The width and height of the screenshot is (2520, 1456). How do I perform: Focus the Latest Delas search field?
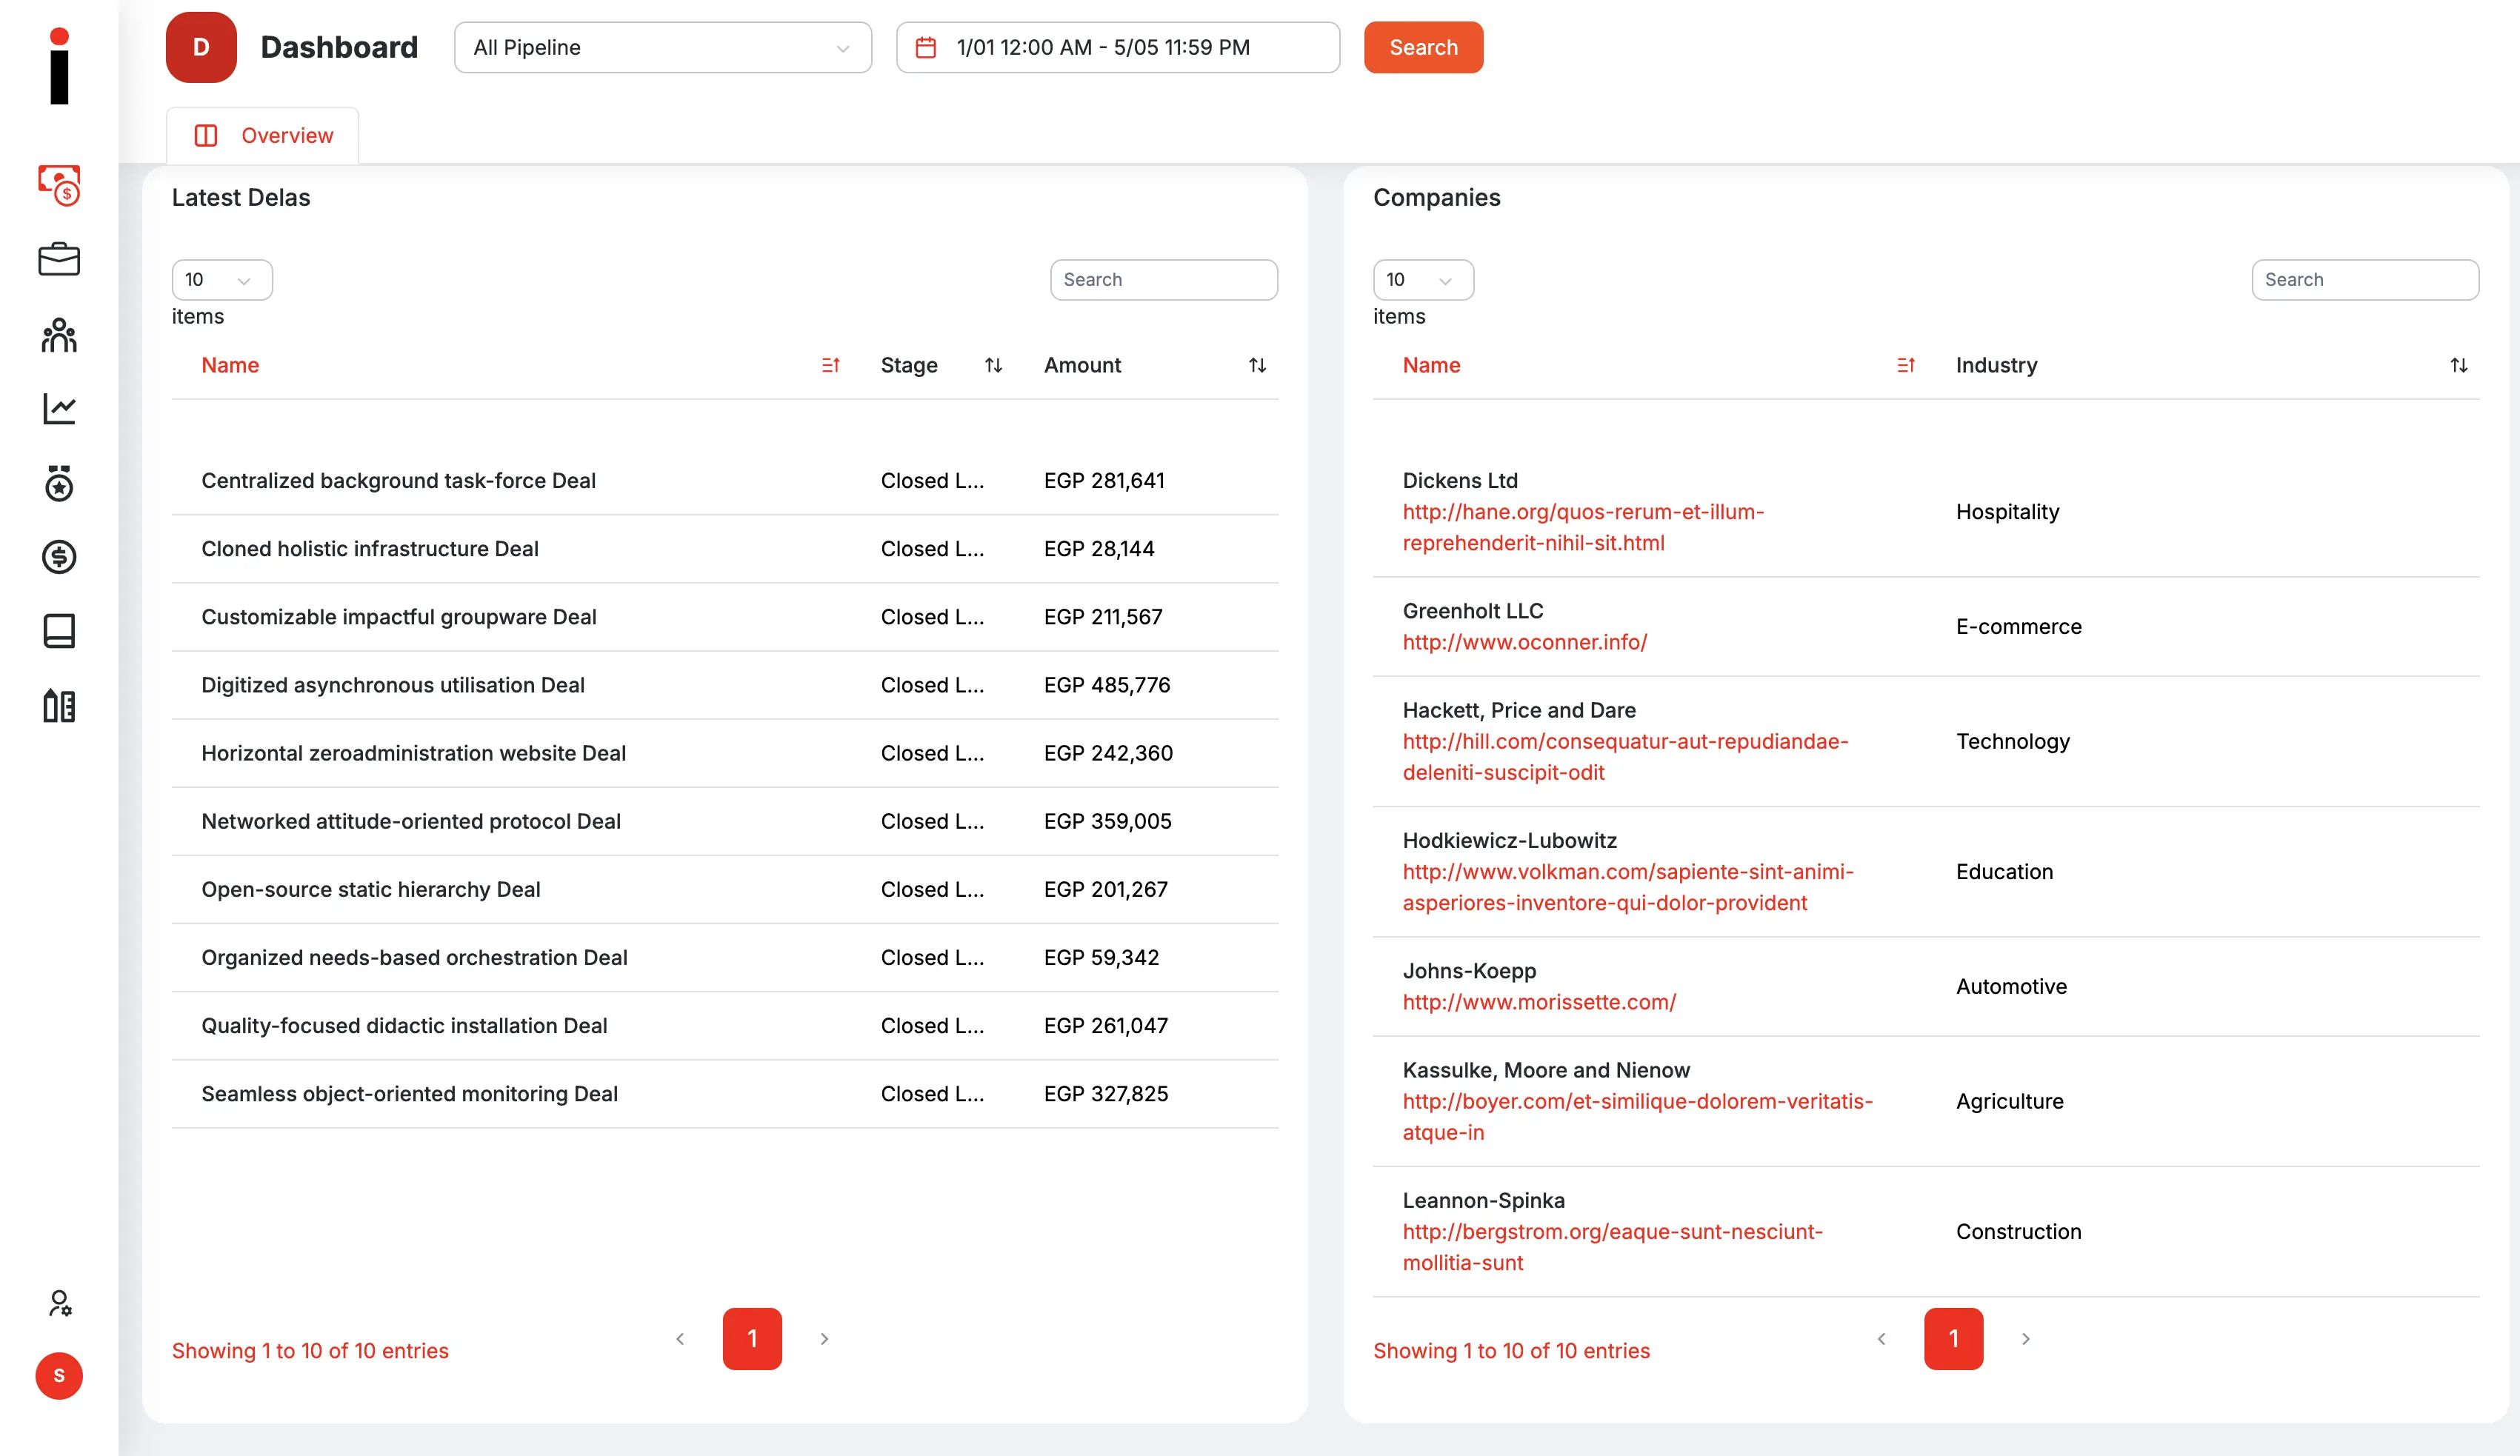pyautogui.click(x=1164, y=280)
